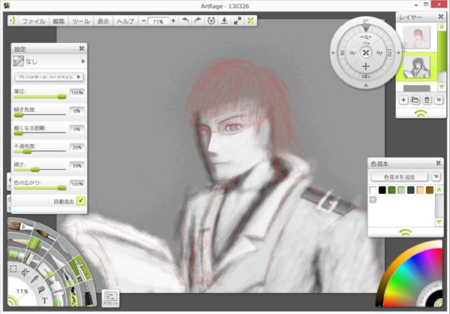Click the redo arrow in the toolbar
The width and height of the screenshot is (450, 314).
(198, 21)
